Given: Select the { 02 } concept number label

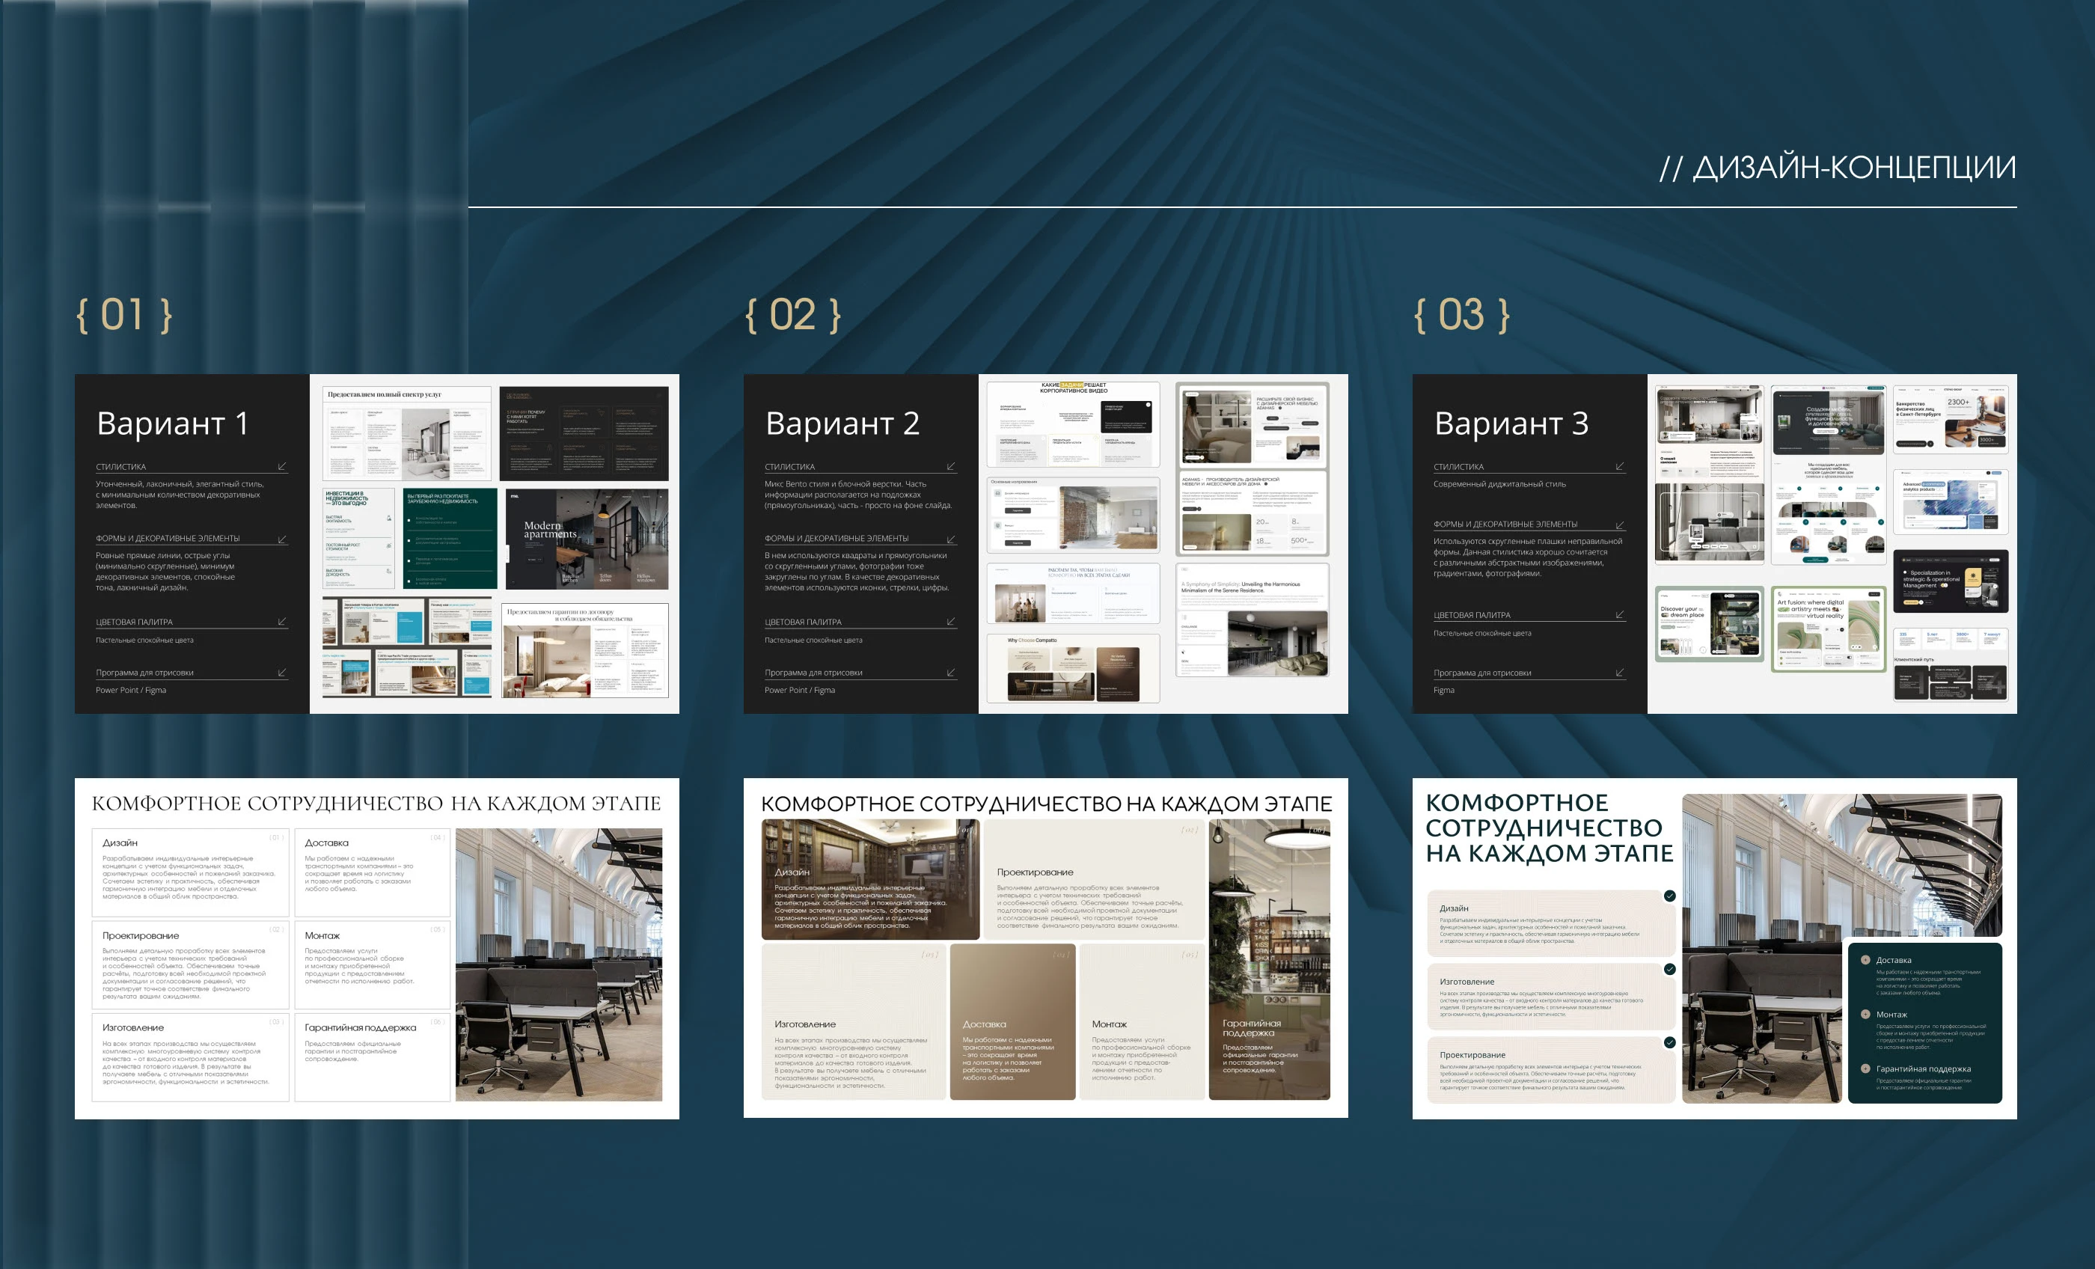Looking at the screenshot, I should point(792,315).
